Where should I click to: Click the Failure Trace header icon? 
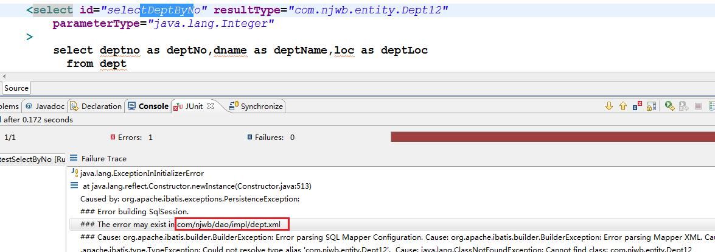pyautogui.click(x=74, y=158)
